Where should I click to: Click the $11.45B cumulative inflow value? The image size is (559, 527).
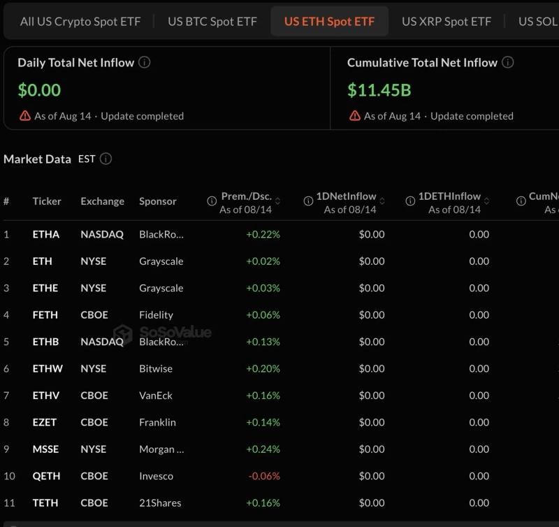point(379,90)
